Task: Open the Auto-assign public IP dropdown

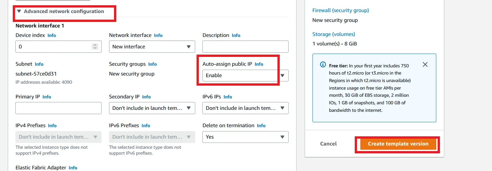Action: 245,76
